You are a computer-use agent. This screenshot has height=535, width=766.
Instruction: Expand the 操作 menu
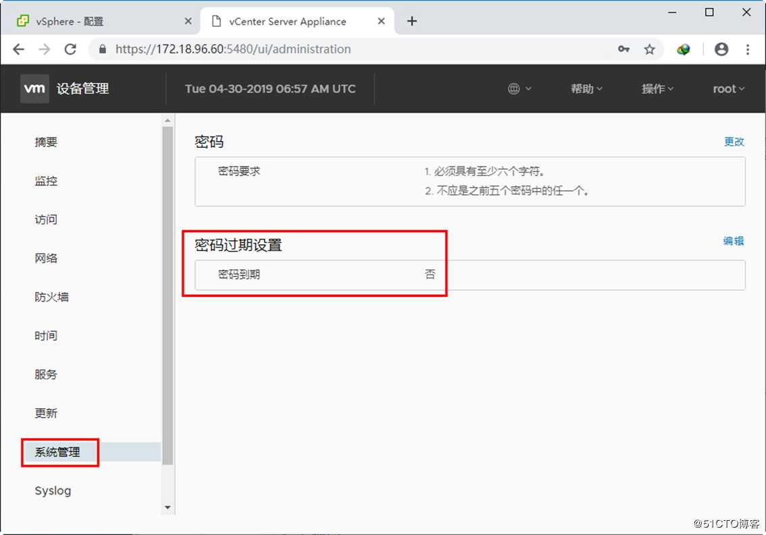(x=657, y=89)
